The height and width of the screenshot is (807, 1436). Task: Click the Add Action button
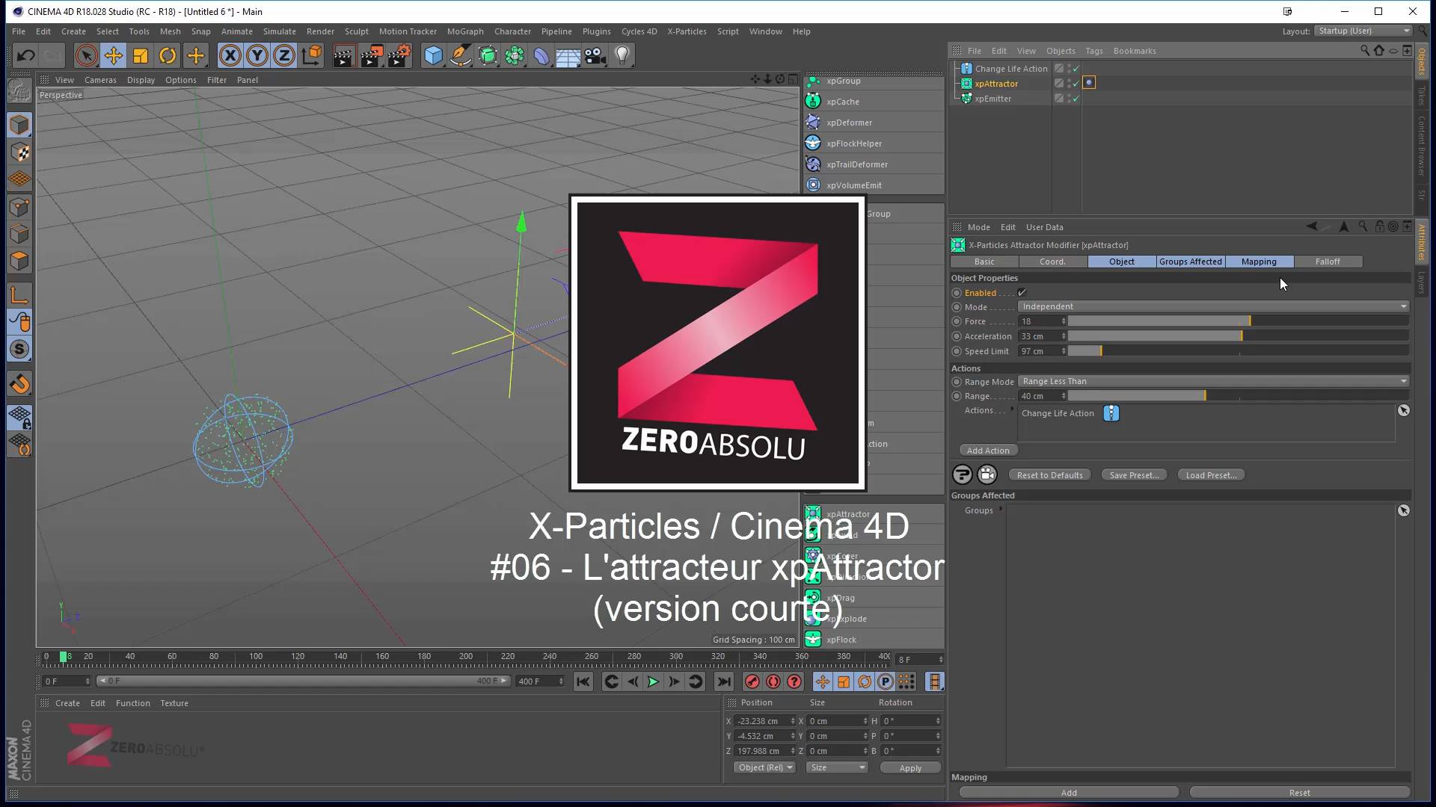click(988, 450)
